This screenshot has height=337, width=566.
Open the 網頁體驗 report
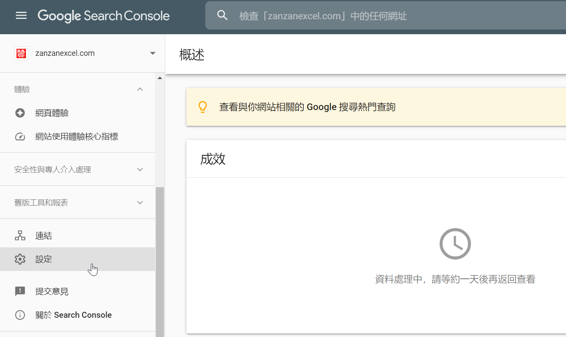click(x=77, y=113)
